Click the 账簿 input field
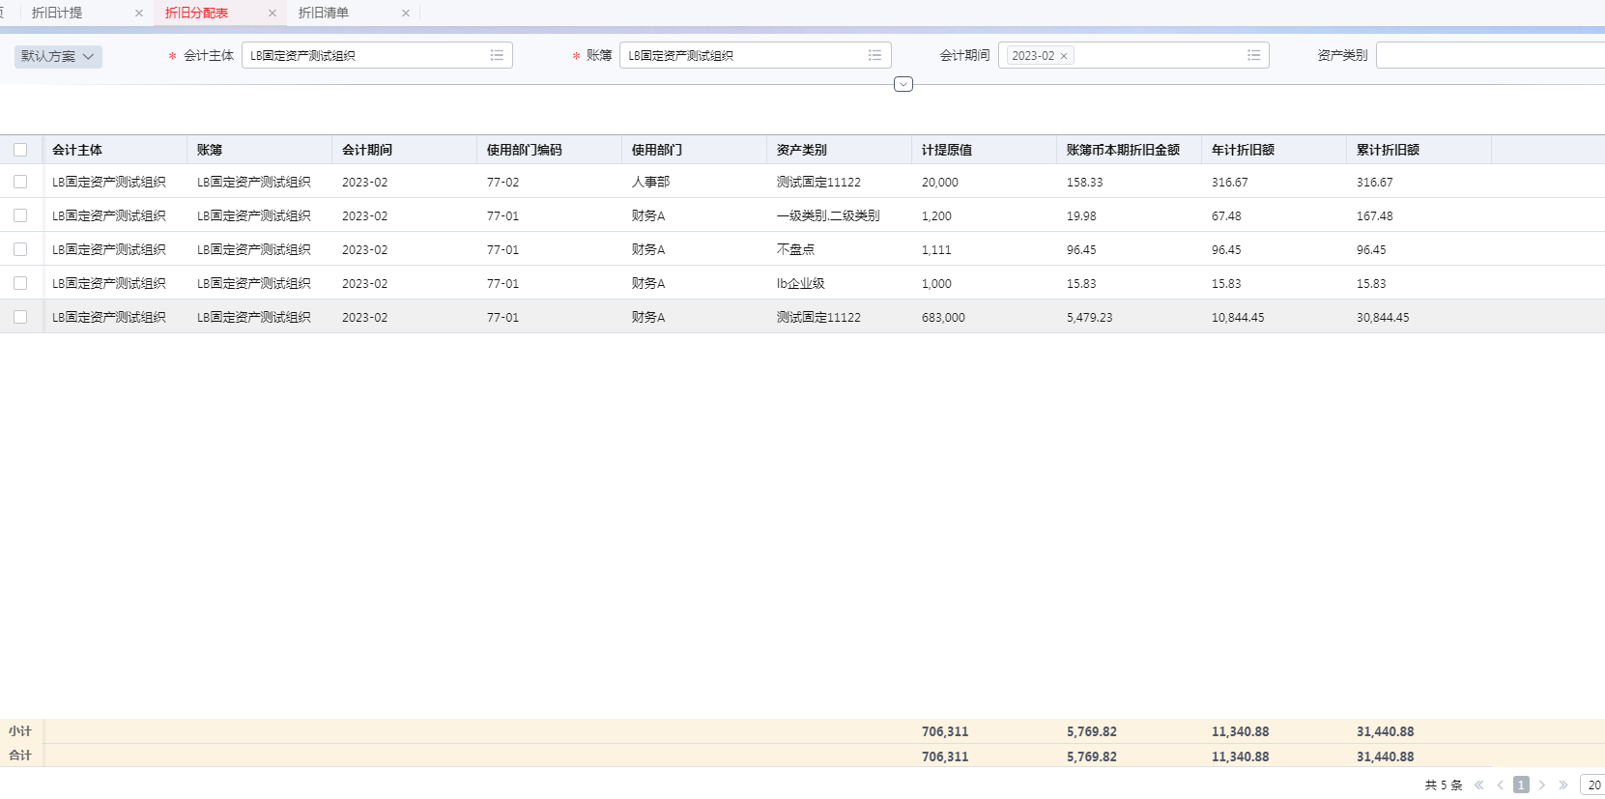The image size is (1605, 799). (755, 55)
